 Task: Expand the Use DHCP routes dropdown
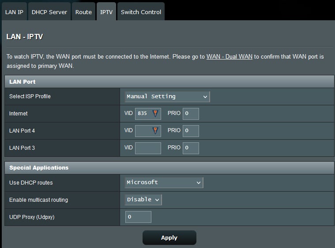point(164,182)
